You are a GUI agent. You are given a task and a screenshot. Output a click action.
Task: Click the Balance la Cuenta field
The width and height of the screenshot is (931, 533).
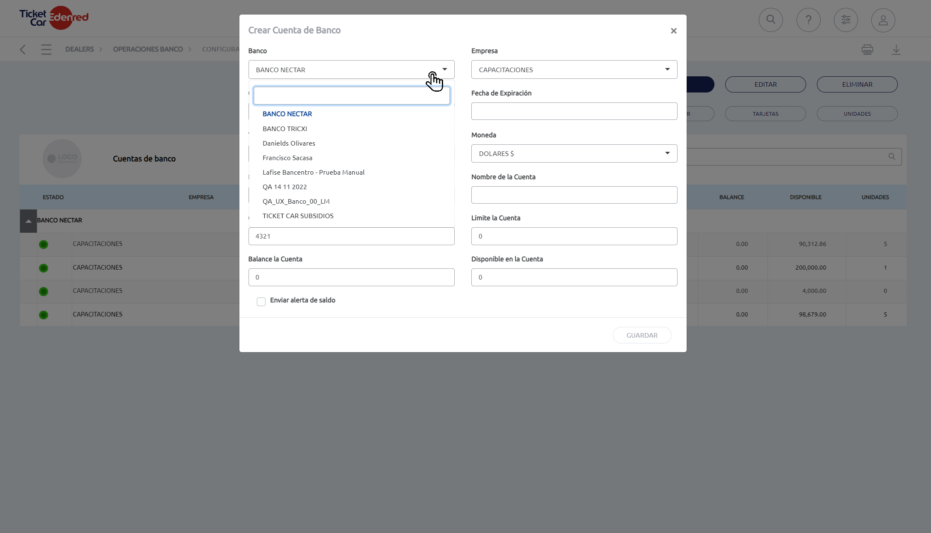pos(351,277)
